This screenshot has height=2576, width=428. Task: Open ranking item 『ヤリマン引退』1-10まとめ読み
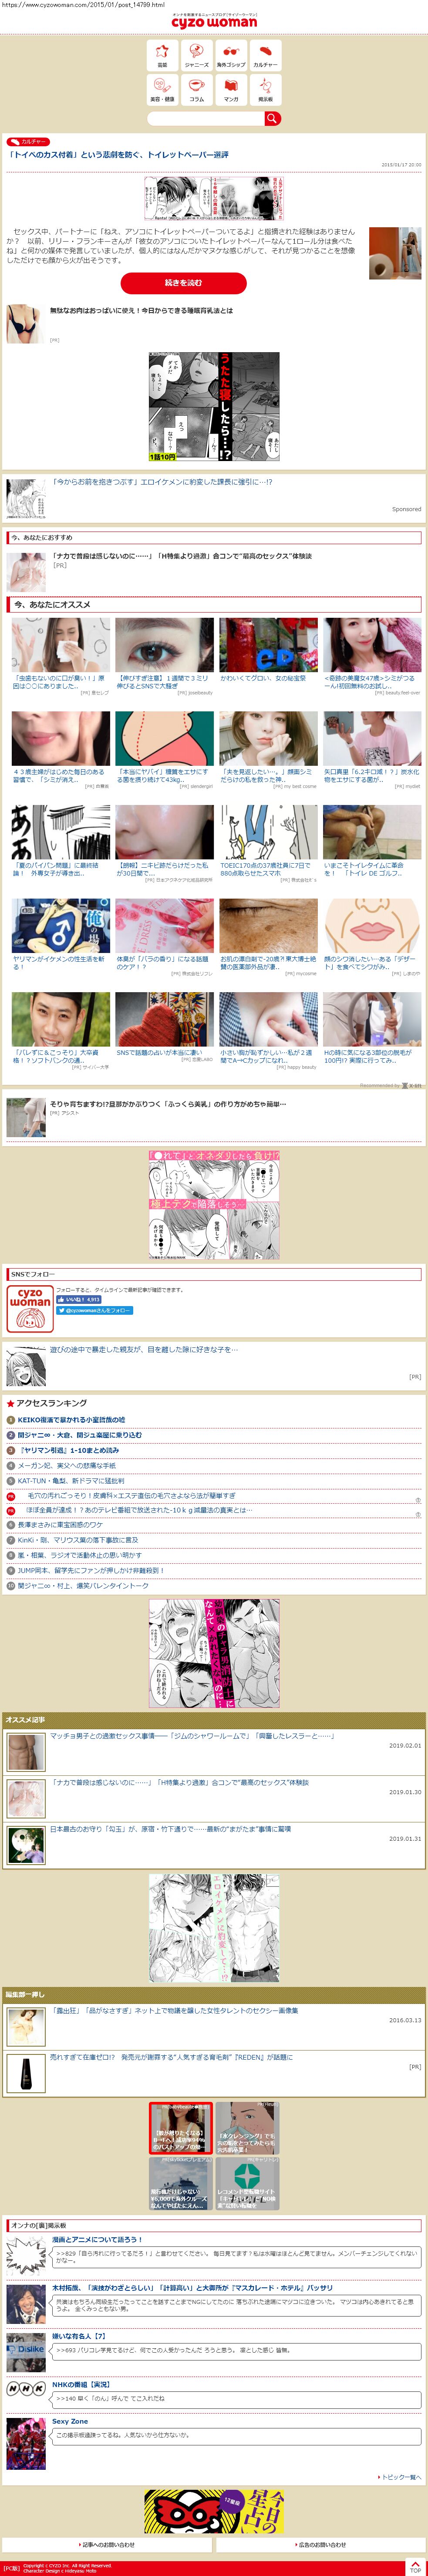pos(68,1449)
